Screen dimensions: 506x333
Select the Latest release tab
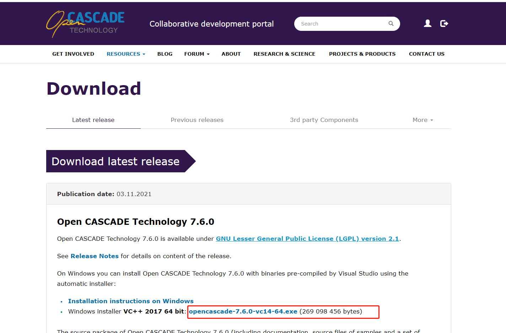93,120
